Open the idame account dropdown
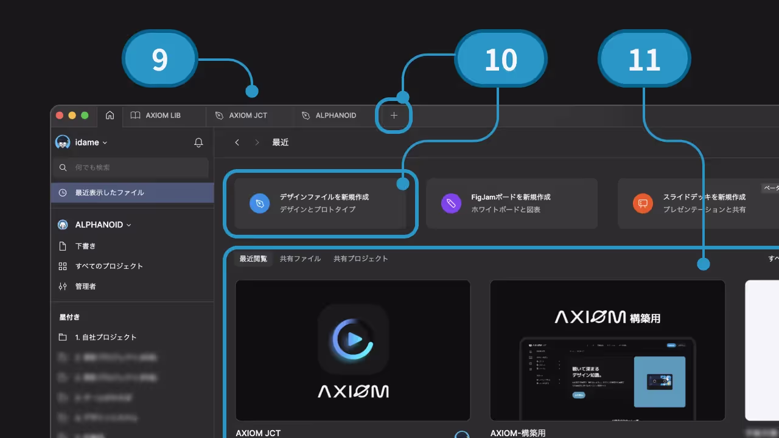This screenshot has width=779, height=438. (x=91, y=142)
